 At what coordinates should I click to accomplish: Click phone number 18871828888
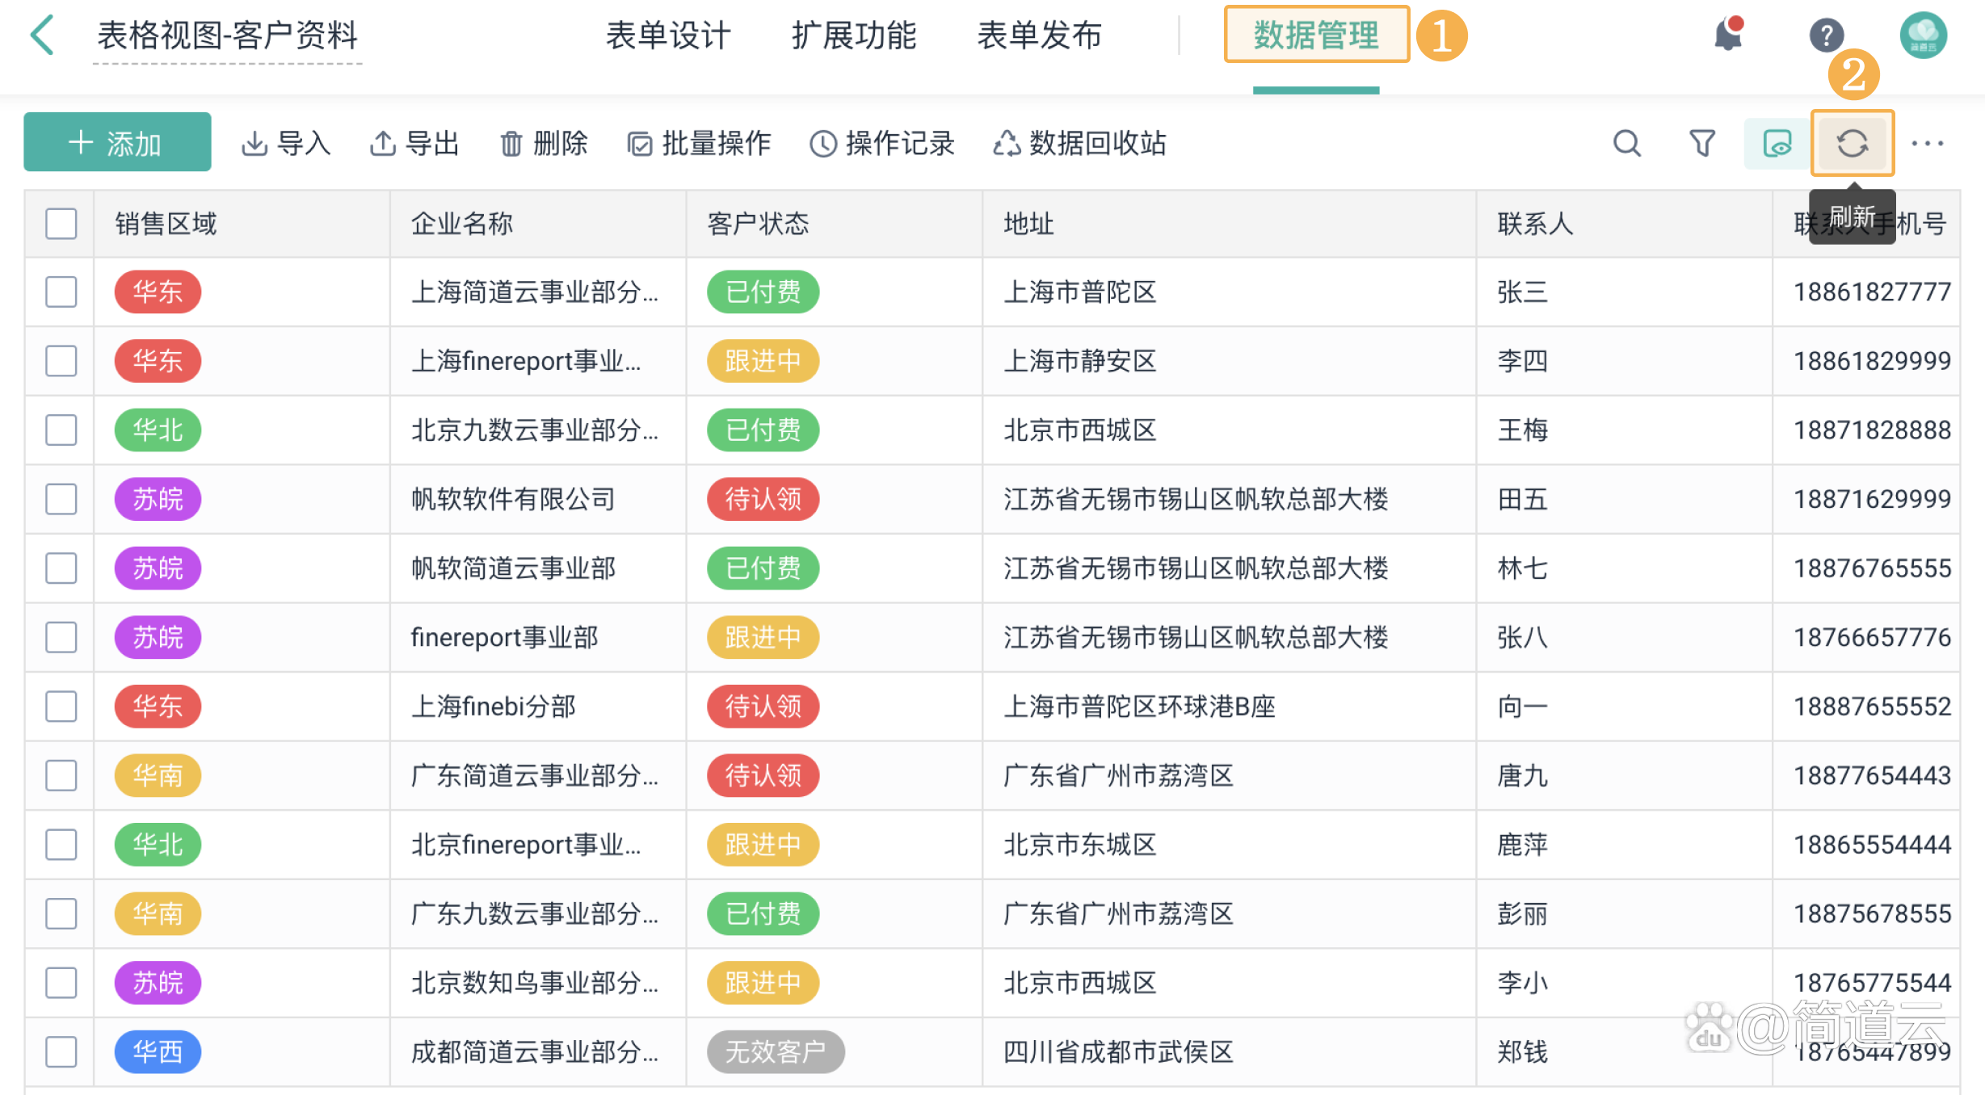(x=1872, y=430)
